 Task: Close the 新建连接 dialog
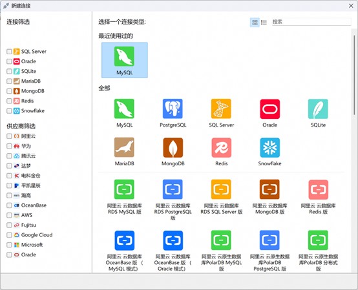click(x=351, y=6)
